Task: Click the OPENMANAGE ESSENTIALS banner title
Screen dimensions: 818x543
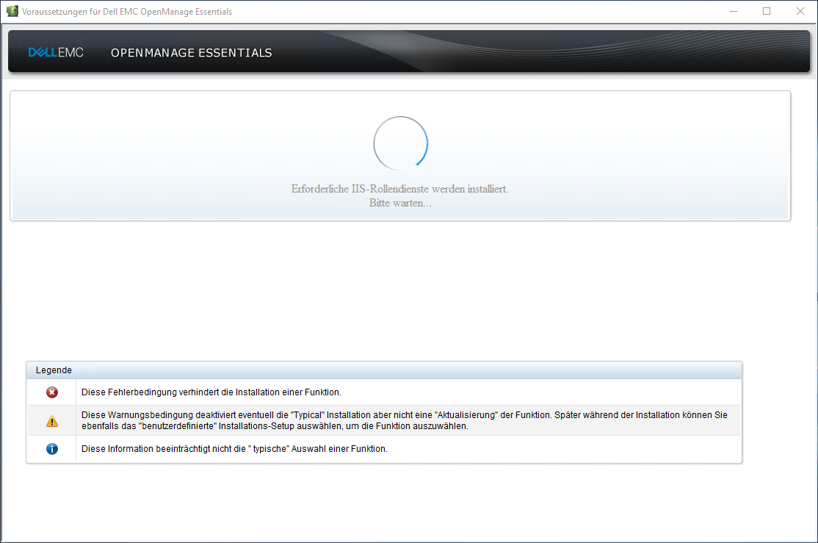Action: 192,53
